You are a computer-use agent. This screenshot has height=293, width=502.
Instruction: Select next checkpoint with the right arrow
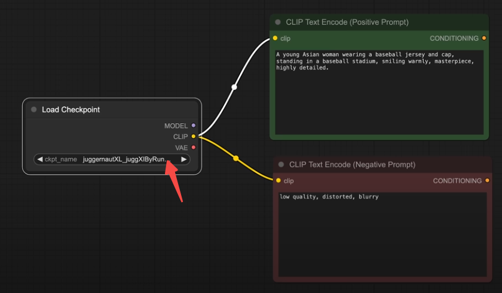pyautogui.click(x=184, y=160)
